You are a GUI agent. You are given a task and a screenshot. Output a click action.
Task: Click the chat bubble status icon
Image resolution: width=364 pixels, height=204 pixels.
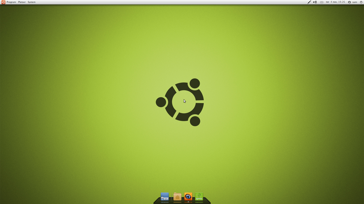tap(349, 2)
